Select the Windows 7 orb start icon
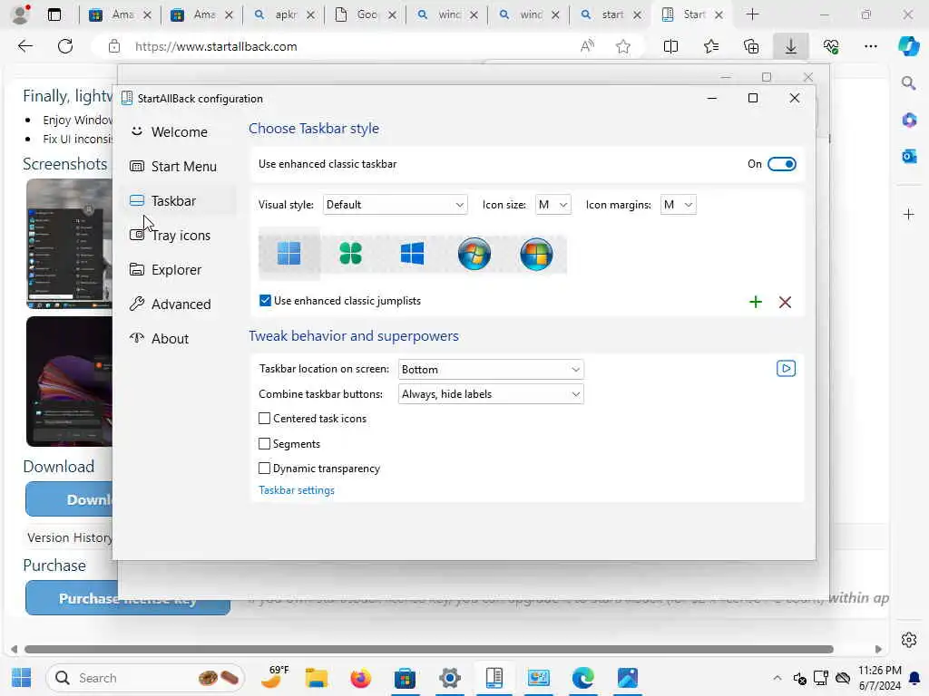This screenshot has height=696, width=929. (x=474, y=254)
